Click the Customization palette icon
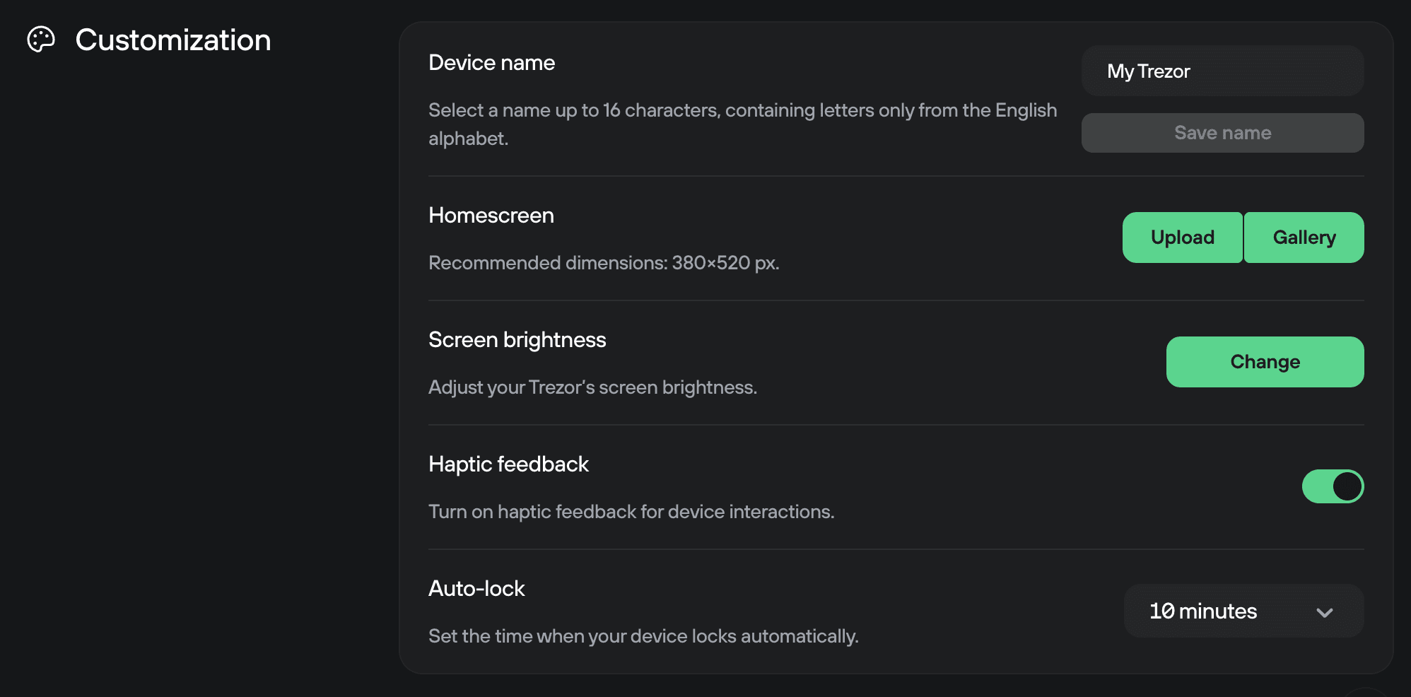 tap(42, 40)
